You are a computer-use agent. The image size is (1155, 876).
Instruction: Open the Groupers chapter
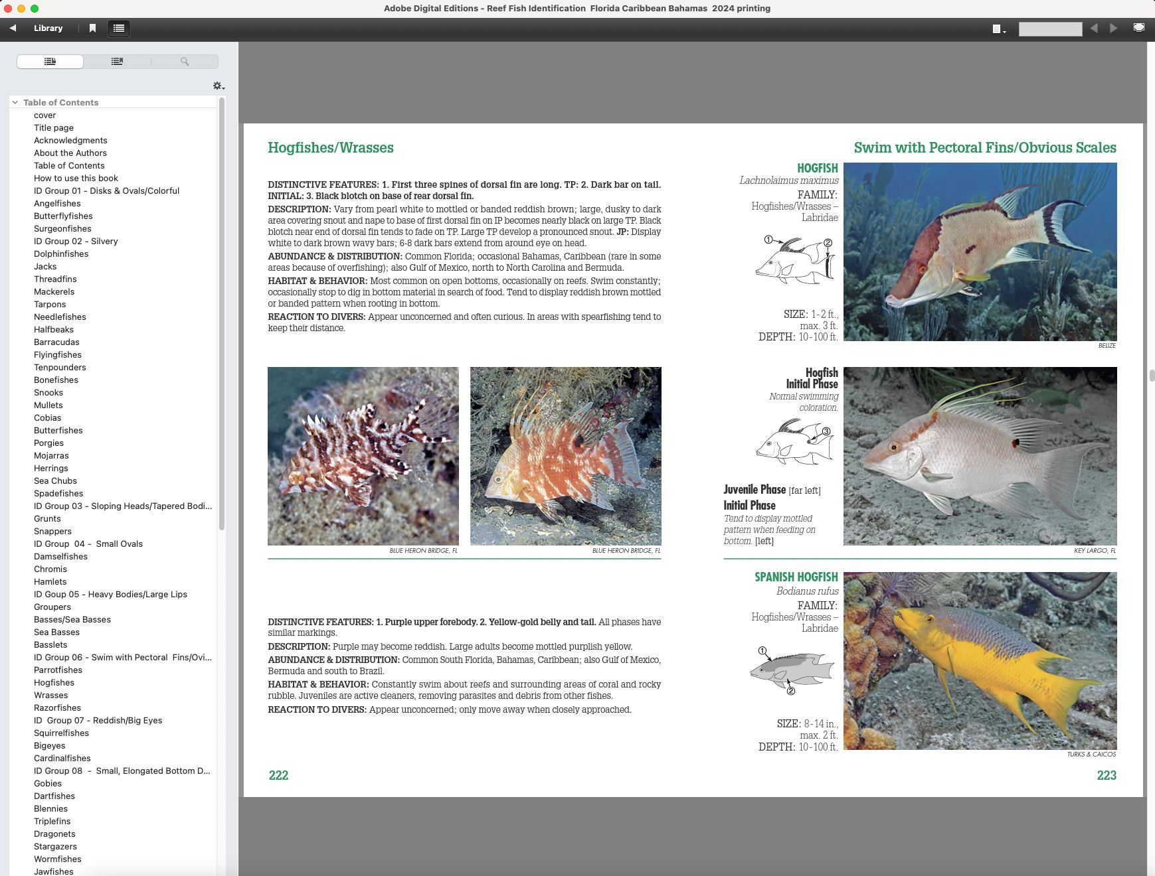pyautogui.click(x=52, y=607)
